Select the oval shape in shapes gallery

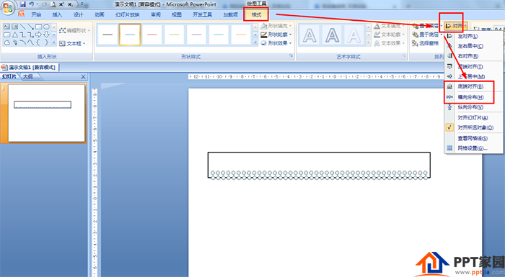point(46,27)
